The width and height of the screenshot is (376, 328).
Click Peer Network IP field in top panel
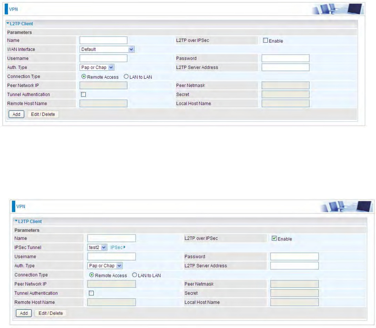[x=103, y=86]
